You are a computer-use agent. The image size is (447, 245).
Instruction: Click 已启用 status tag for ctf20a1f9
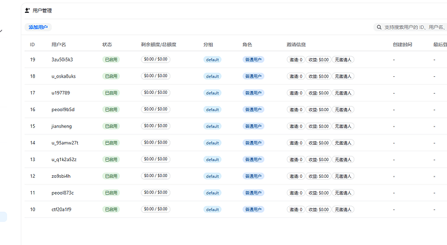tap(111, 209)
